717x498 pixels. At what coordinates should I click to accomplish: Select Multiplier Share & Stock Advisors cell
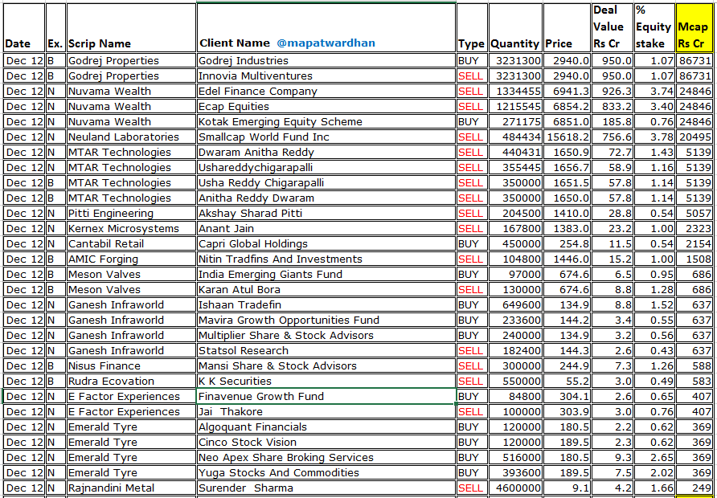pos(326,336)
